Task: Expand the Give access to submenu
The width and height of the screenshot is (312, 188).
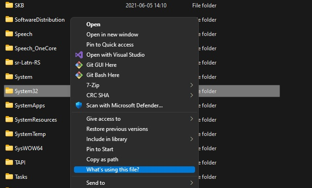Action: click(x=135, y=119)
